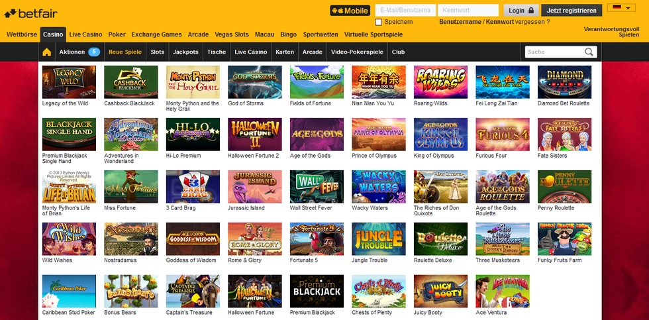649x320 pixels.
Task: Open Wall Street Fever thumbnail
Action: (317, 187)
